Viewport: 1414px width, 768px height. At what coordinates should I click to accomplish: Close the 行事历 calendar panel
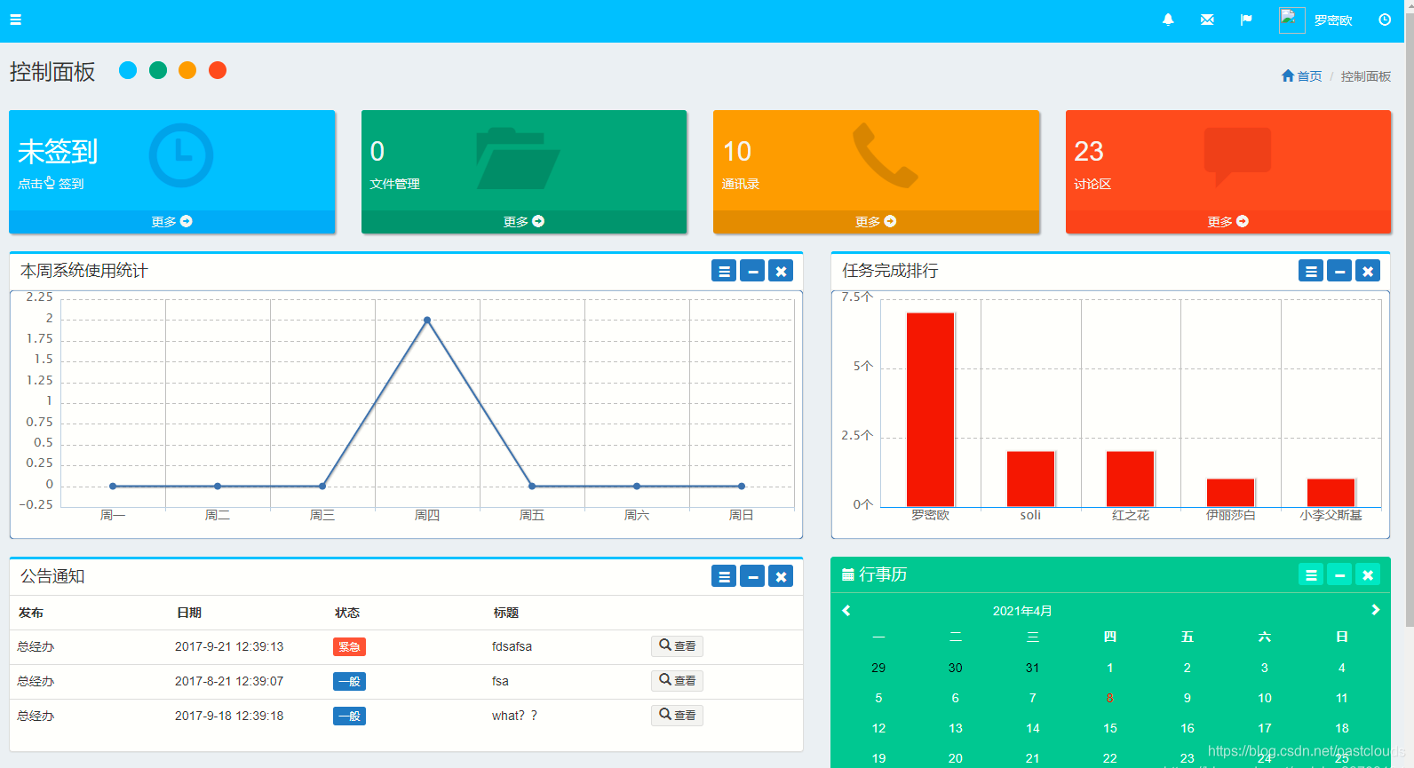[1368, 574]
